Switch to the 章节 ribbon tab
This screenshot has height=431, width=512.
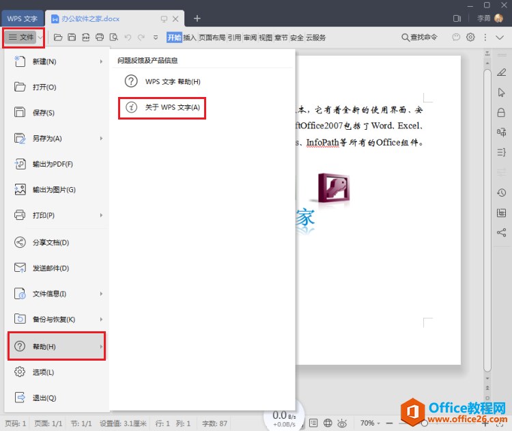(x=281, y=38)
